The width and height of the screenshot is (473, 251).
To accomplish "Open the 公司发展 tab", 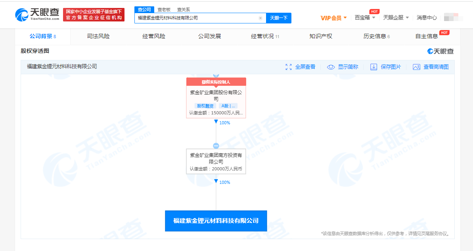I will 210,36.
